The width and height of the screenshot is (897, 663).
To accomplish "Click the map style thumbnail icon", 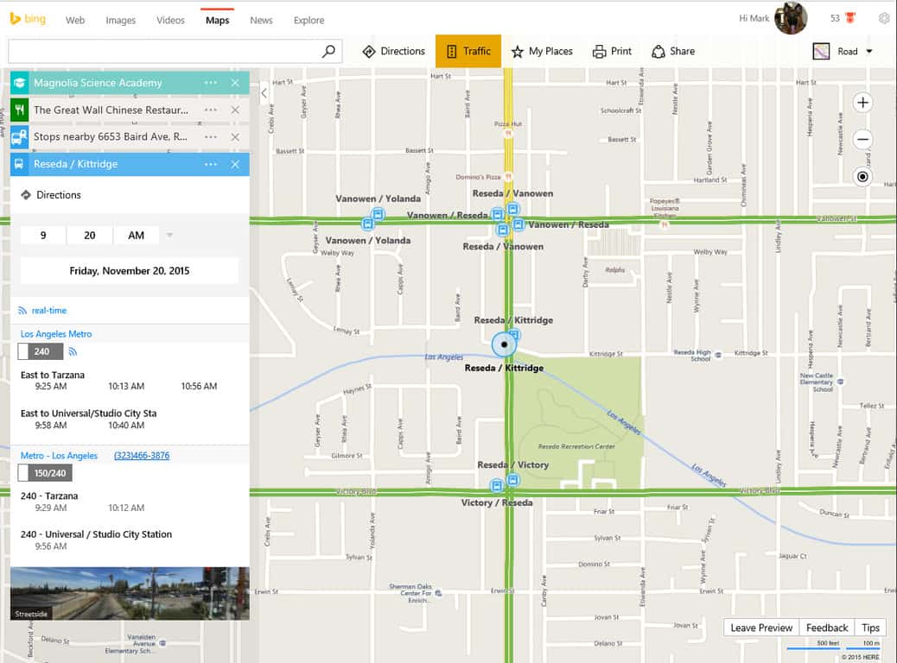I will tap(821, 52).
